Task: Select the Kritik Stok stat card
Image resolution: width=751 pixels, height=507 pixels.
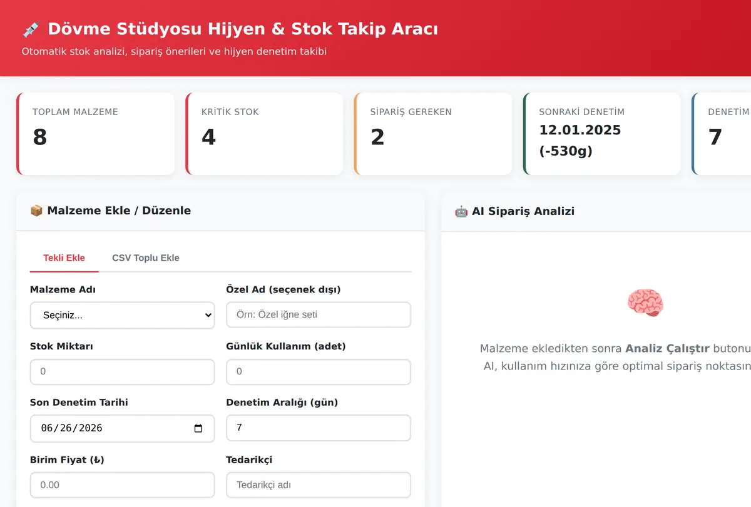Action: click(x=264, y=134)
